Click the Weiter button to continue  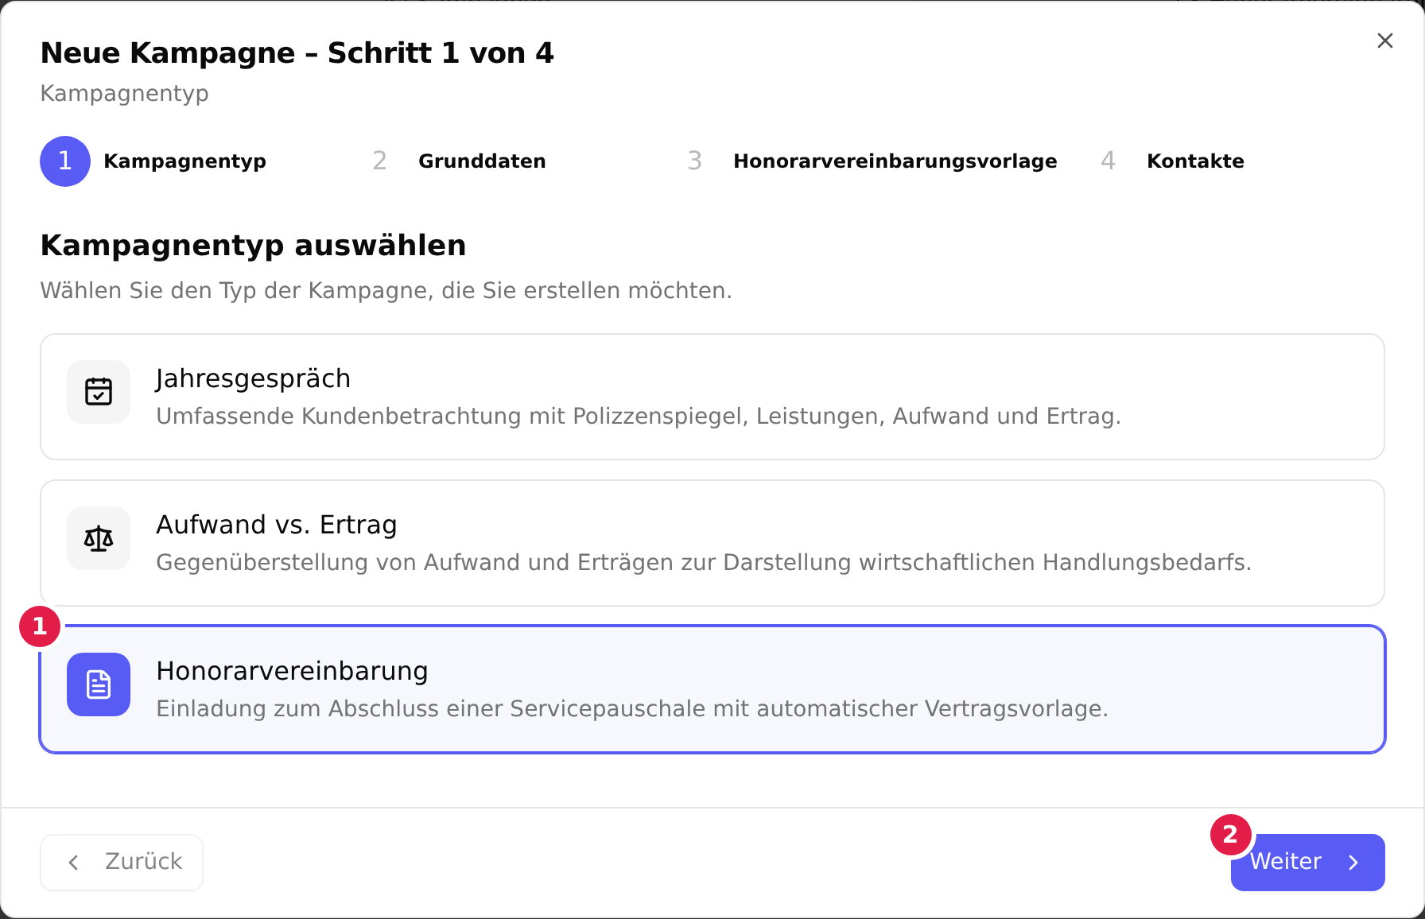pyautogui.click(x=1308, y=863)
